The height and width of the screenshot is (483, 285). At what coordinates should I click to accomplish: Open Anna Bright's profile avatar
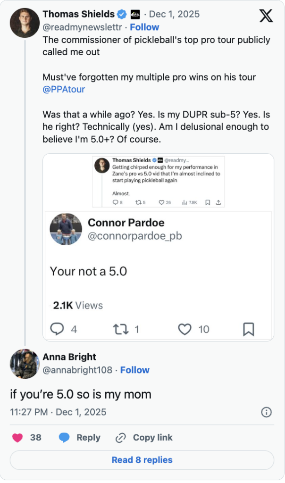click(x=24, y=364)
